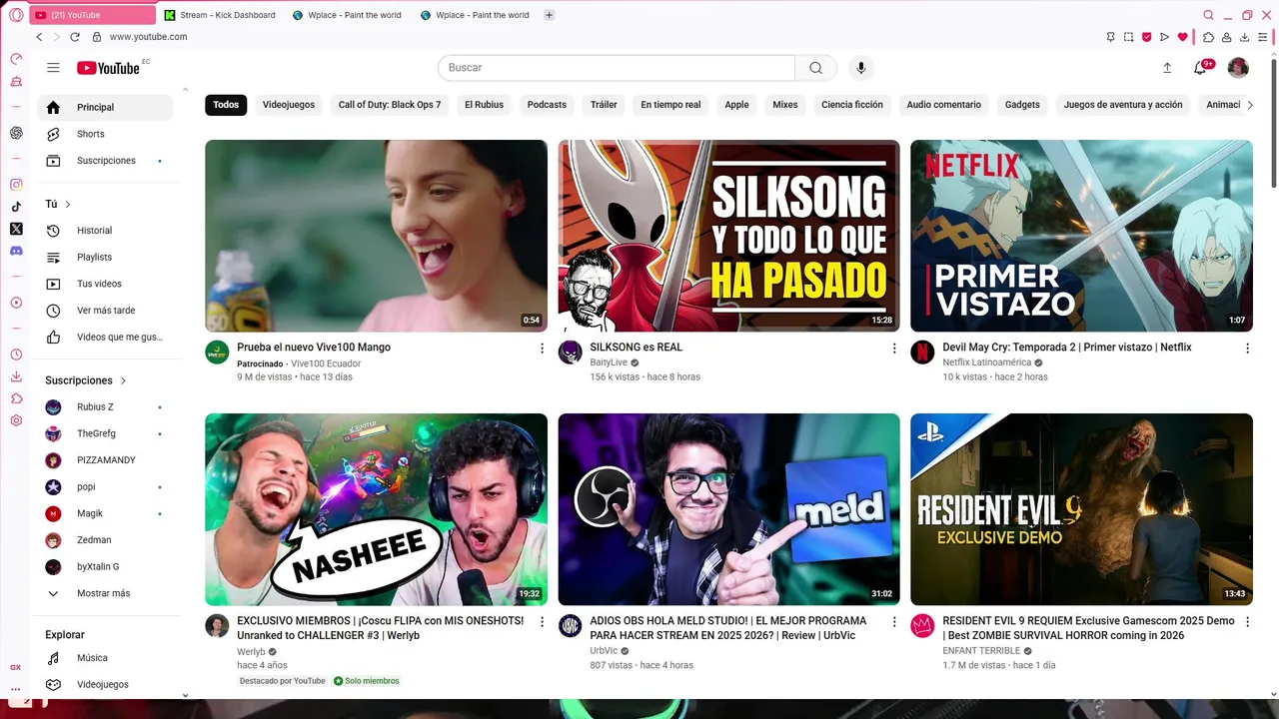Switch to 'Stream - Kick Dashboard' tab
The width and height of the screenshot is (1279, 719).
[220, 15]
